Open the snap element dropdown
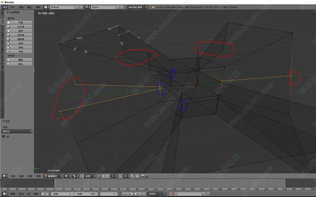Viewport: 316px width, 197px height. click(x=126, y=176)
